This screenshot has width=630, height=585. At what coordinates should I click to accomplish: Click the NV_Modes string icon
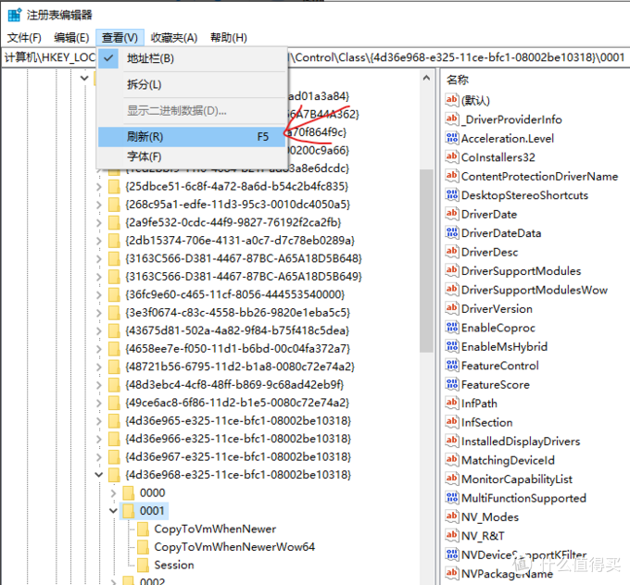coord(451,517)
